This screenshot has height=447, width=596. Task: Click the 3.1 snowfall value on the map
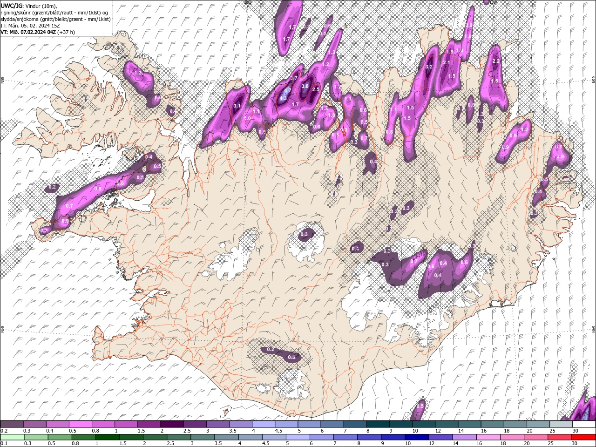[x=237, y=106]
